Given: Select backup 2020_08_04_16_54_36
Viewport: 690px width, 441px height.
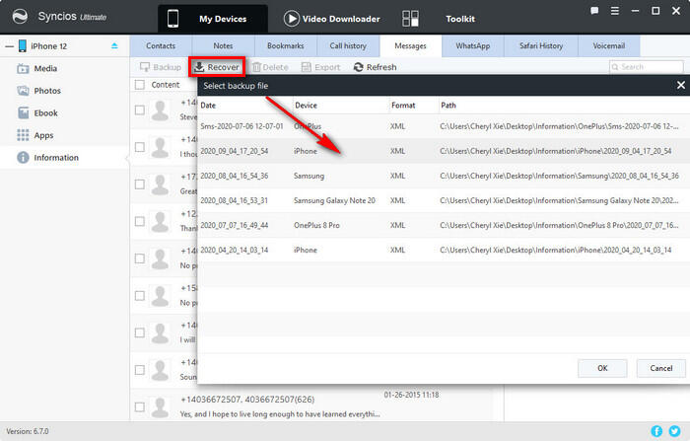Looking at the screenshot, I should tap(444, 176).
